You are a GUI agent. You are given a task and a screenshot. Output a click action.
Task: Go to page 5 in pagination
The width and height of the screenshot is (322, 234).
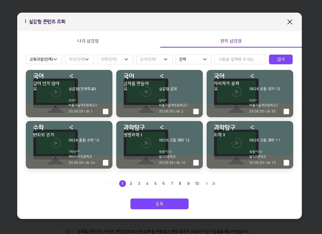click(x=155, y=183)
